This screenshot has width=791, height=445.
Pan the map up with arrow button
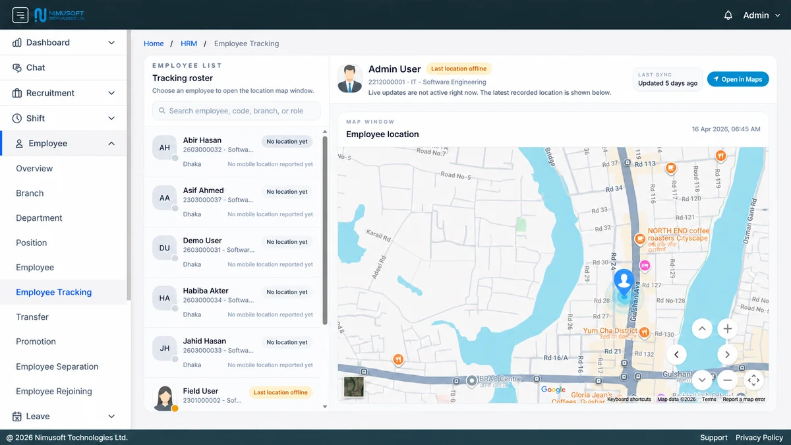click(x=701, y=328)
